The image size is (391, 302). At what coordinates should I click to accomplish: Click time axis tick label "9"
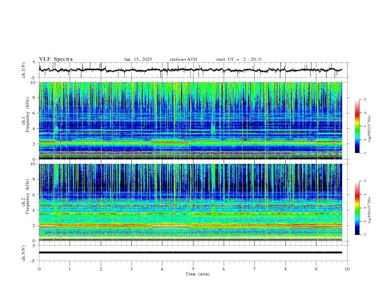pyautogui.click(x=316, y=269)
